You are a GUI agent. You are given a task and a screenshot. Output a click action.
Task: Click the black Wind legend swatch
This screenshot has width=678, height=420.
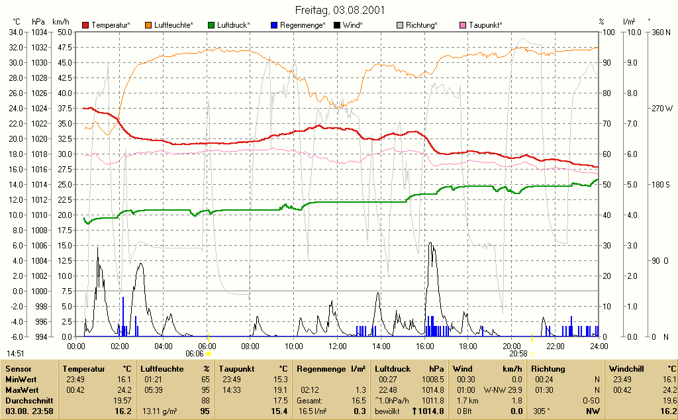[x=337, y=26]
